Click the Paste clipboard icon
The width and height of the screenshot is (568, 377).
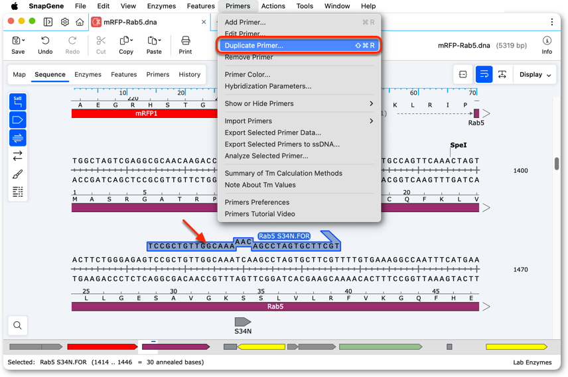tap(152, 40)
